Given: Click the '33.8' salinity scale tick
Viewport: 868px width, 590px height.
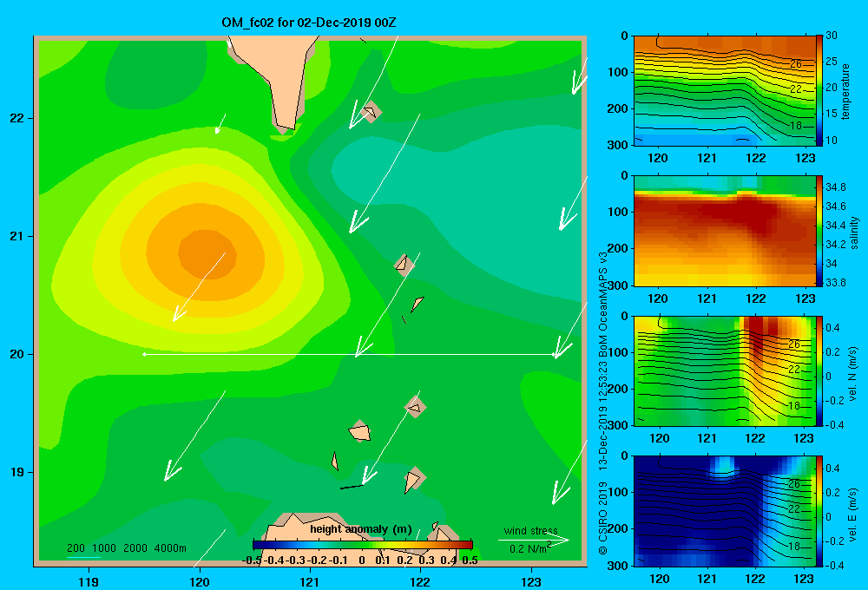Looking at the screenshot, I should (835, 282).
